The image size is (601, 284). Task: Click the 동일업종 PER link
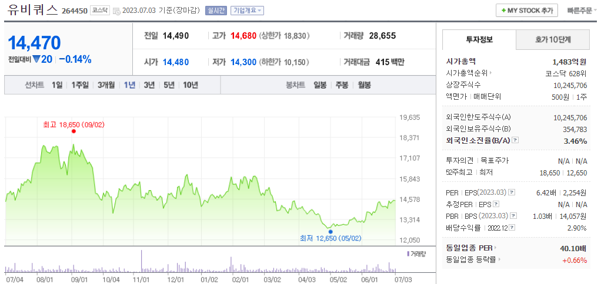click(469, 248)
